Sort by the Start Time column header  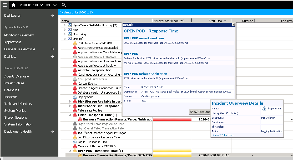(x=211, y=21)
